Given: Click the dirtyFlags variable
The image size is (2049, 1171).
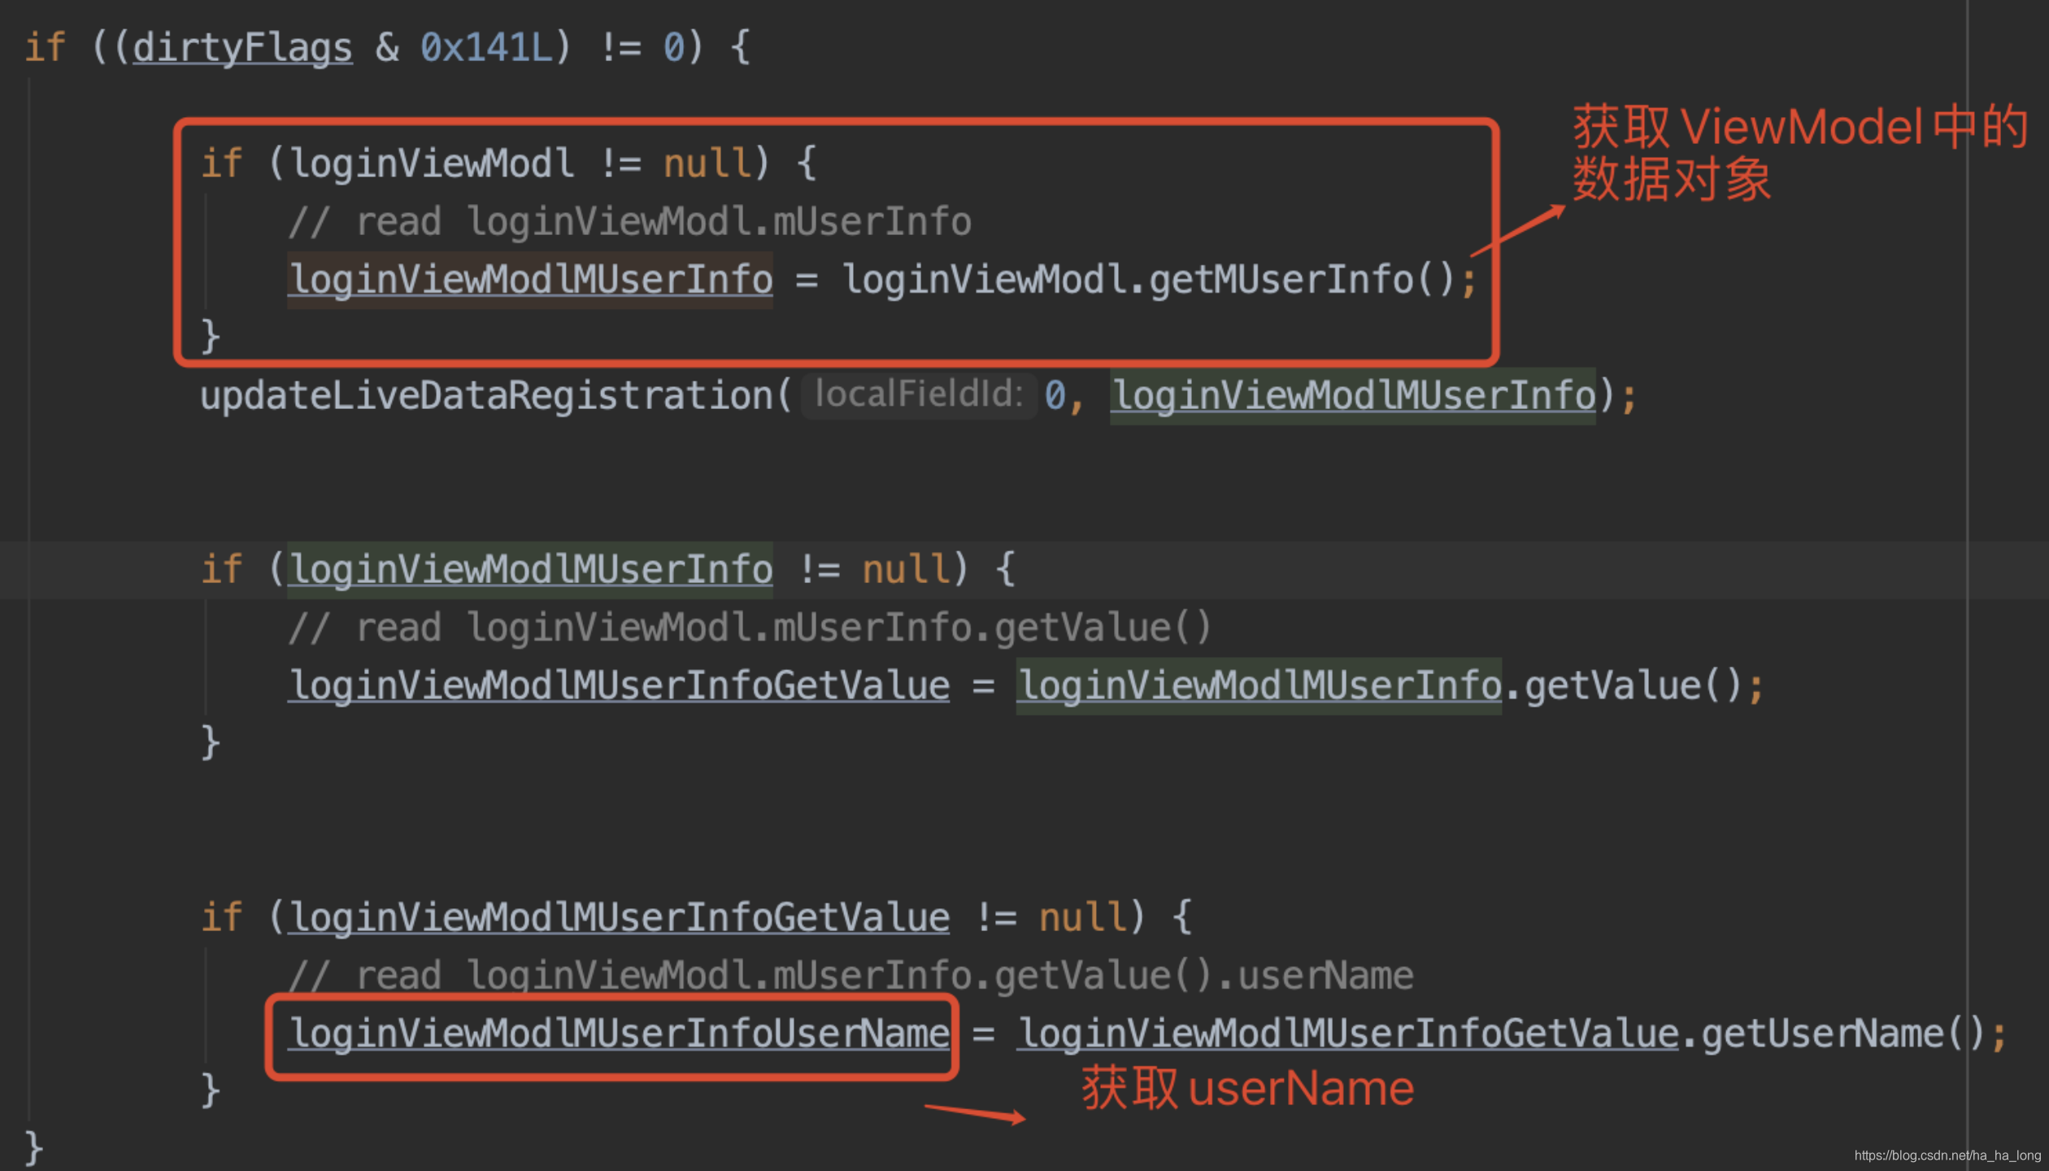Looking at the screenshot, I should 242,47.
